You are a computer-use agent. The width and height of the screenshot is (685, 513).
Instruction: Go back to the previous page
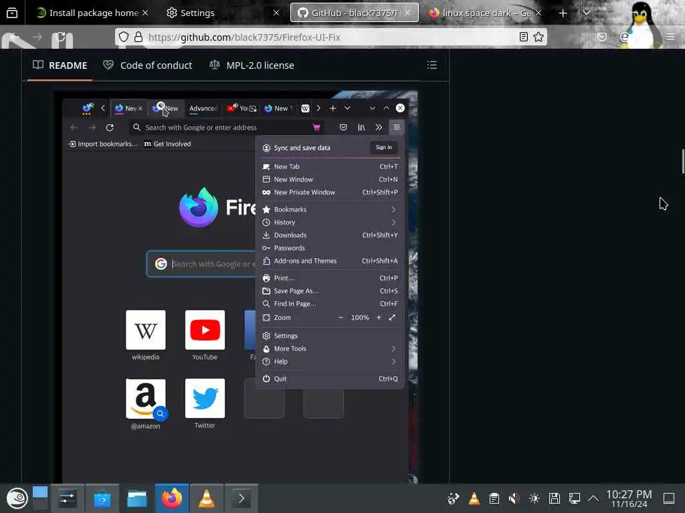(x=15, y=37)
